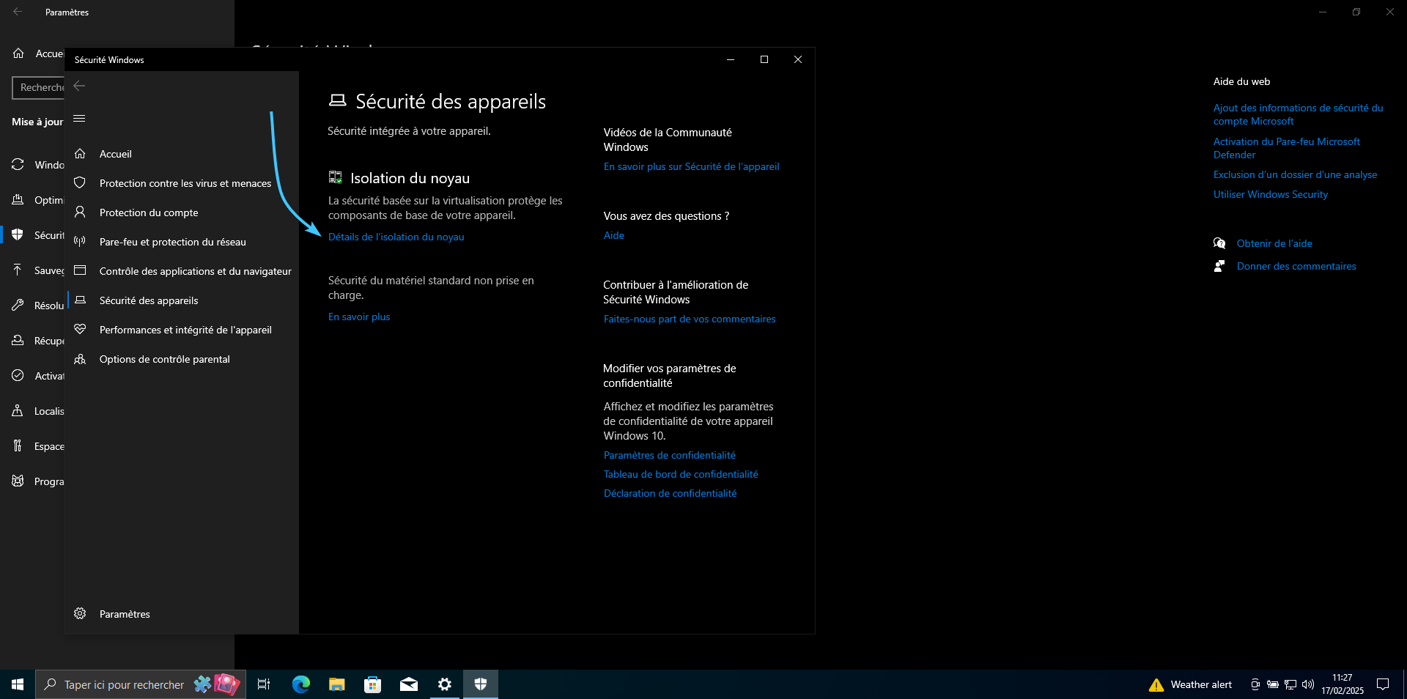Click the shield icon for virus protection
Viewport: 1407px width, 699px height.
[80, 182]
